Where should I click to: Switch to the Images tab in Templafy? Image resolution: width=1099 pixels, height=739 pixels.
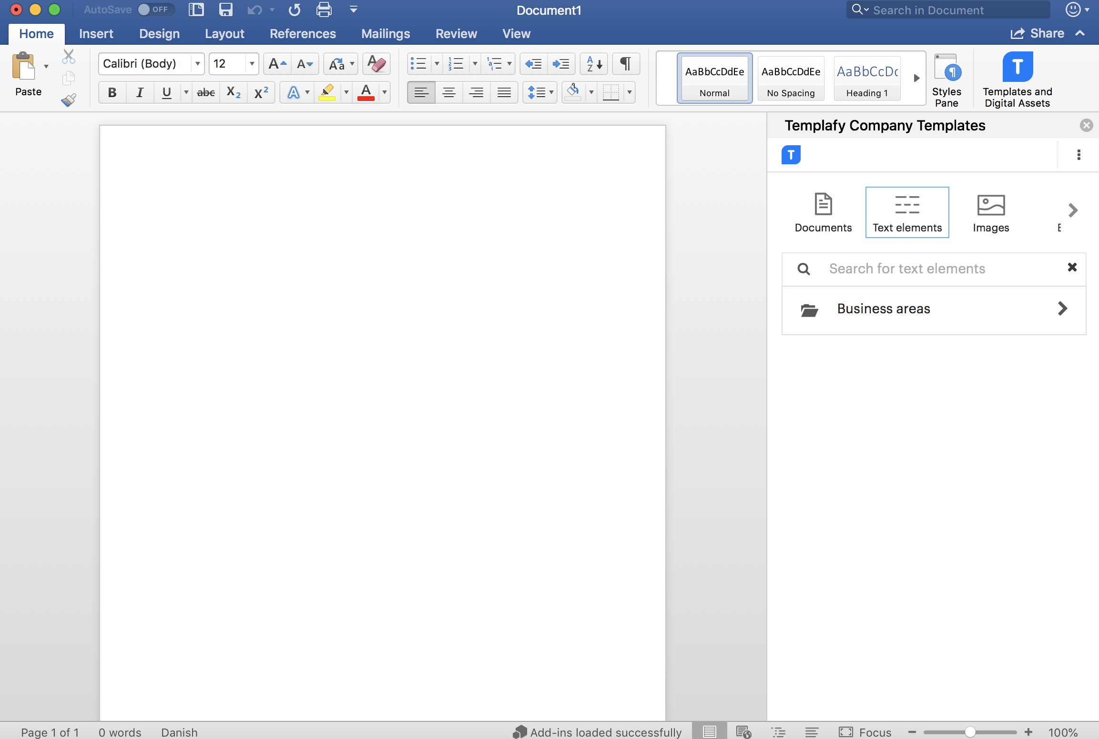pos(990,212)
